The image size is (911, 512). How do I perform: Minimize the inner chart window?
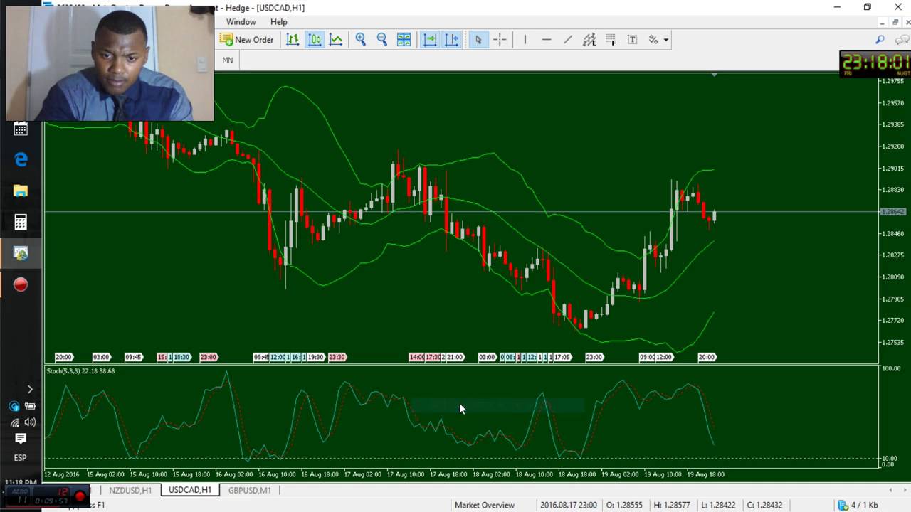point(881,22)
